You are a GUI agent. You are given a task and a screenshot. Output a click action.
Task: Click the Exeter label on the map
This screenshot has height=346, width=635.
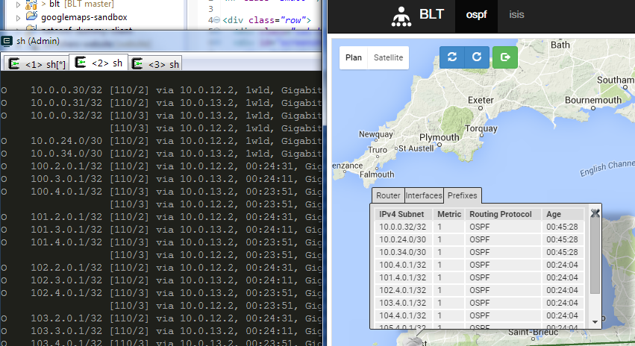(481, 100)
